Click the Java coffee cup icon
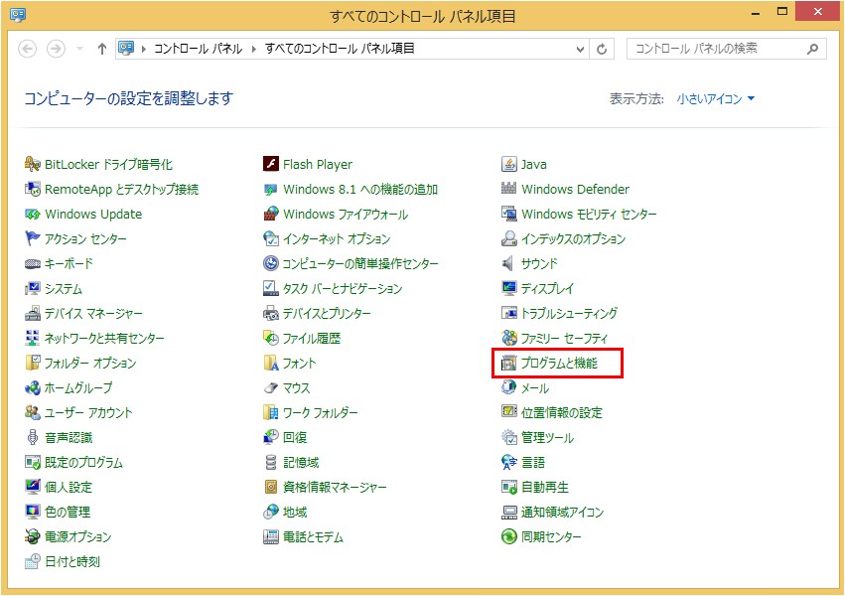The image size is (845, 596). (508, 164)
